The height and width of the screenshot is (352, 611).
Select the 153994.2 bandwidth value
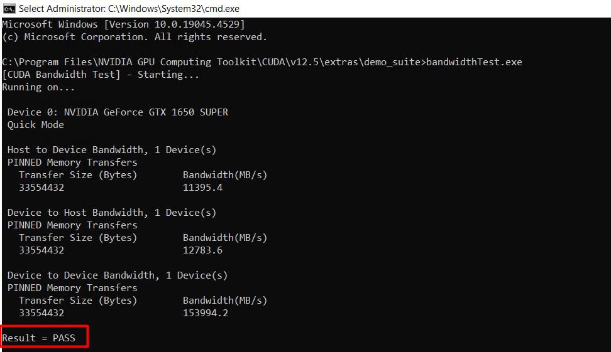click(206, 312)
